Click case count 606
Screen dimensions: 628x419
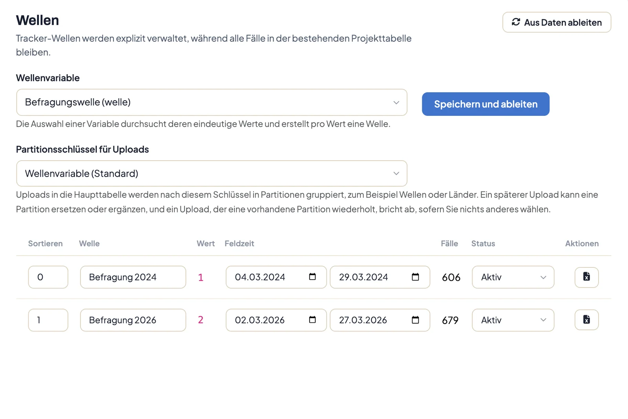click(x=451, y=278)
